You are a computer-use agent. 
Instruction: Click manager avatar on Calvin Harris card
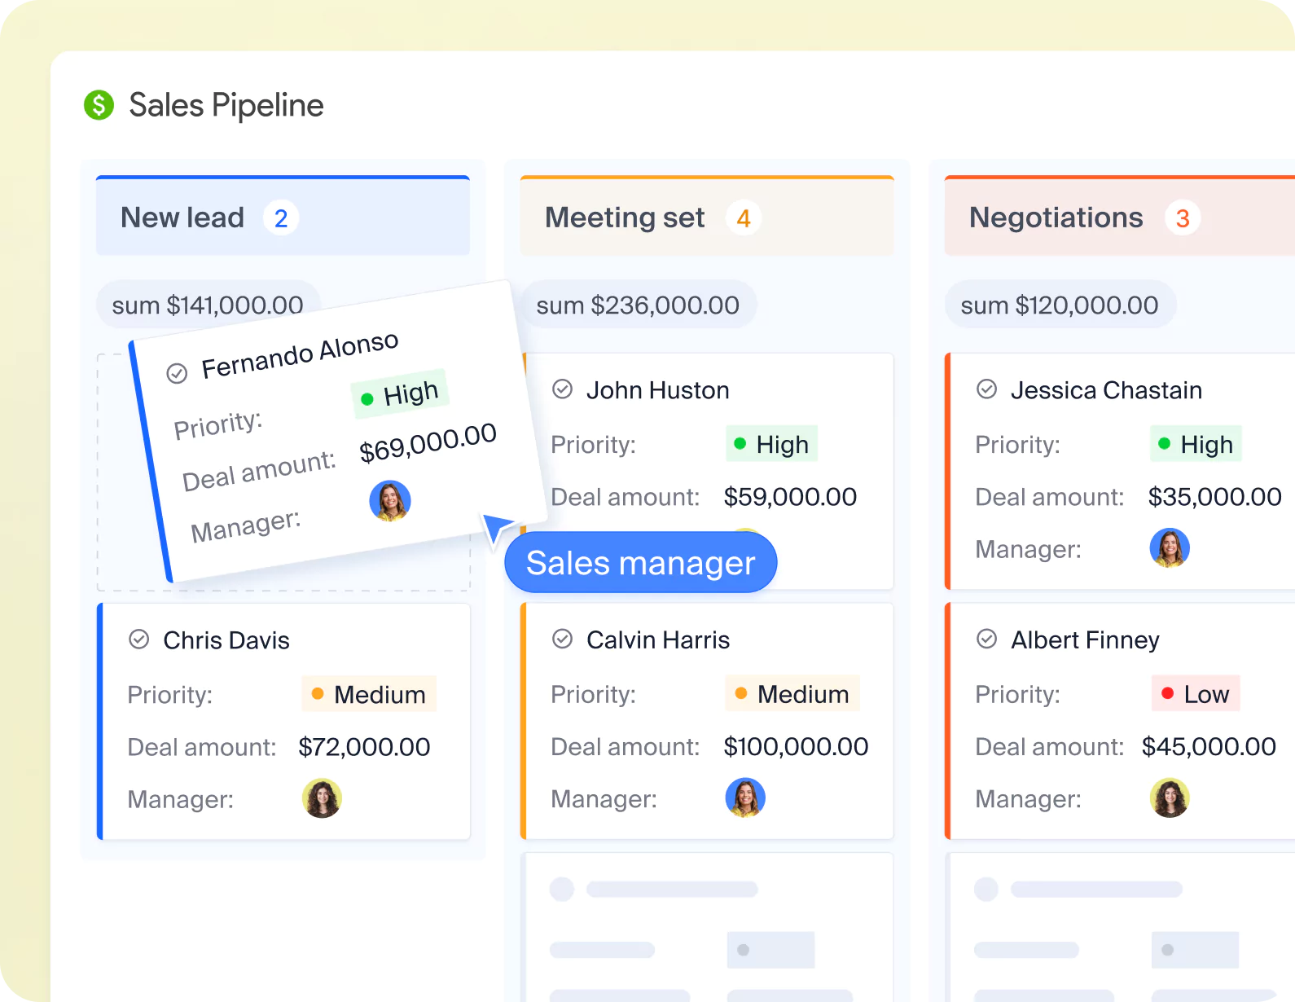pos(745,798)
